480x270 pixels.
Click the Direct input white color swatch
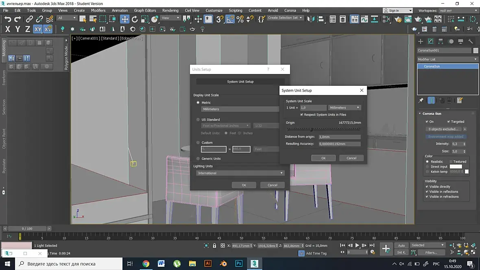pyautogui.click(x=456, y=167)
